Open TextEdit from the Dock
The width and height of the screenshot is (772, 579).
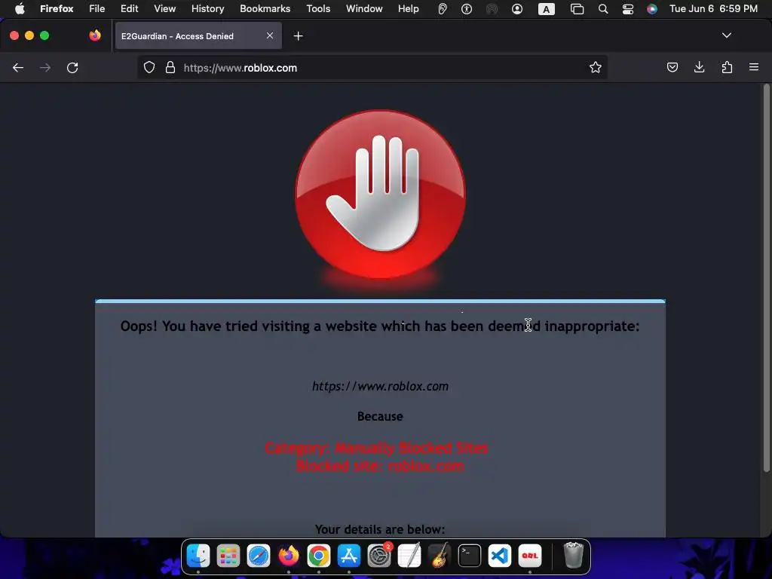[409, 556]
